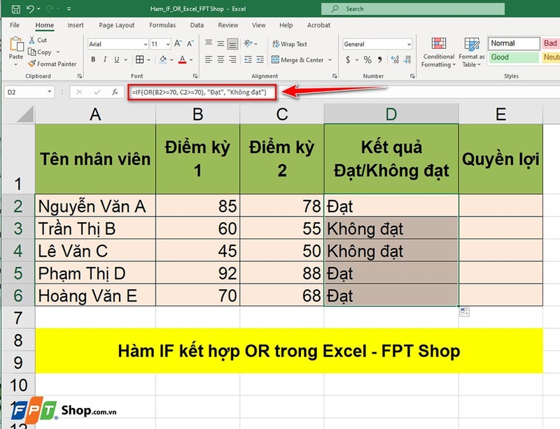This screenshot has width=560, height=429.
Task: Apply red font color
Action: (183, 59)
